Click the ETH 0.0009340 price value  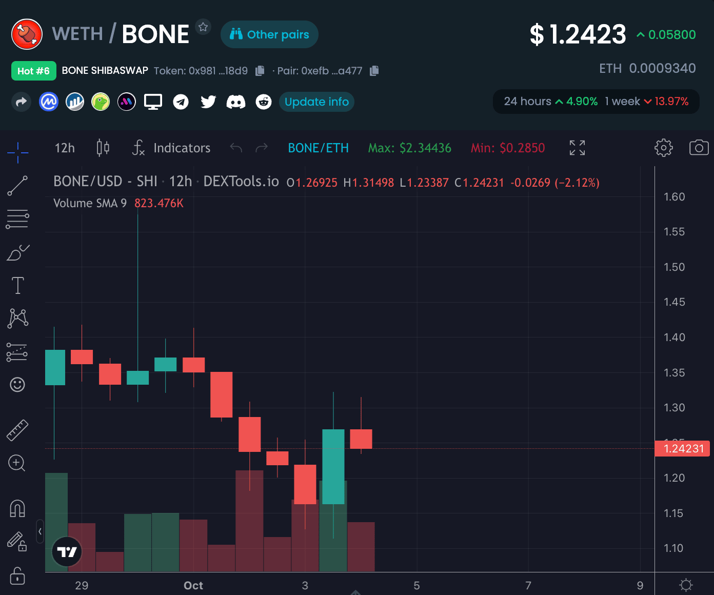pos(647,68)
